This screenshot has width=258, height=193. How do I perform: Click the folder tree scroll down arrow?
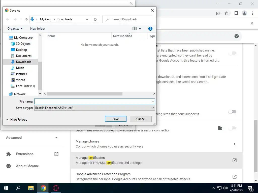[x=40, y=93]
